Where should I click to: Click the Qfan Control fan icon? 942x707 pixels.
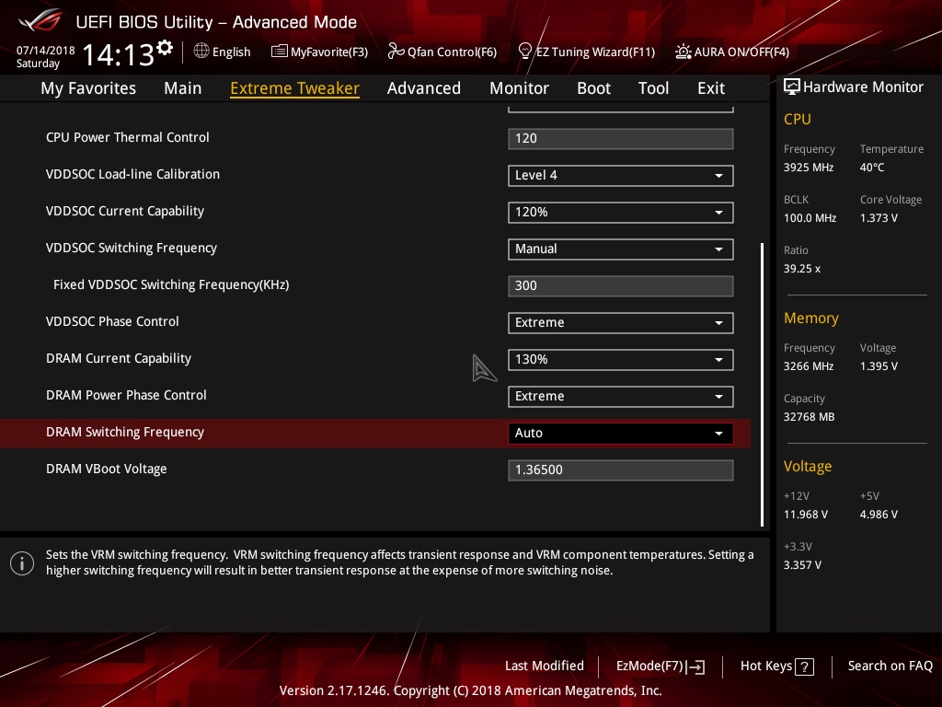coord(396,52)
